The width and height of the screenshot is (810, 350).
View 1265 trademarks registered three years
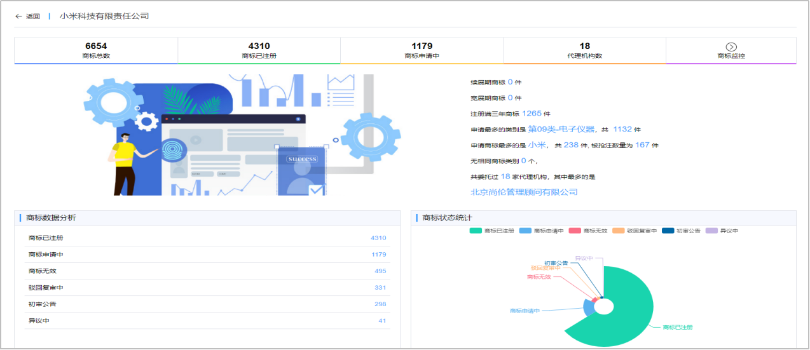click(532, 113)
